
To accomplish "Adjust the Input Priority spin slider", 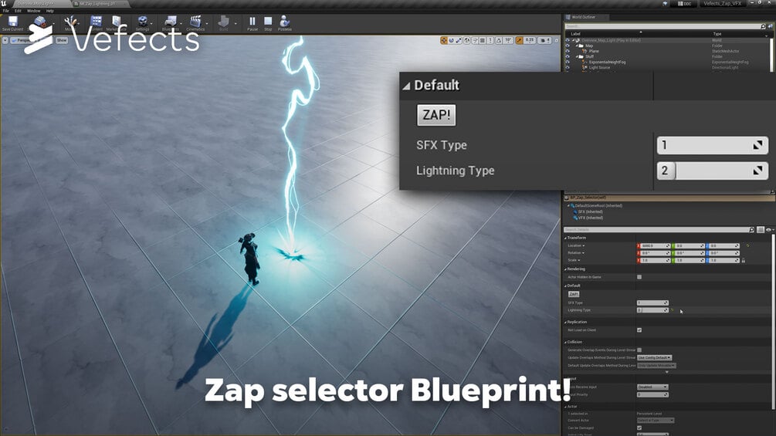I will [652, 394].
